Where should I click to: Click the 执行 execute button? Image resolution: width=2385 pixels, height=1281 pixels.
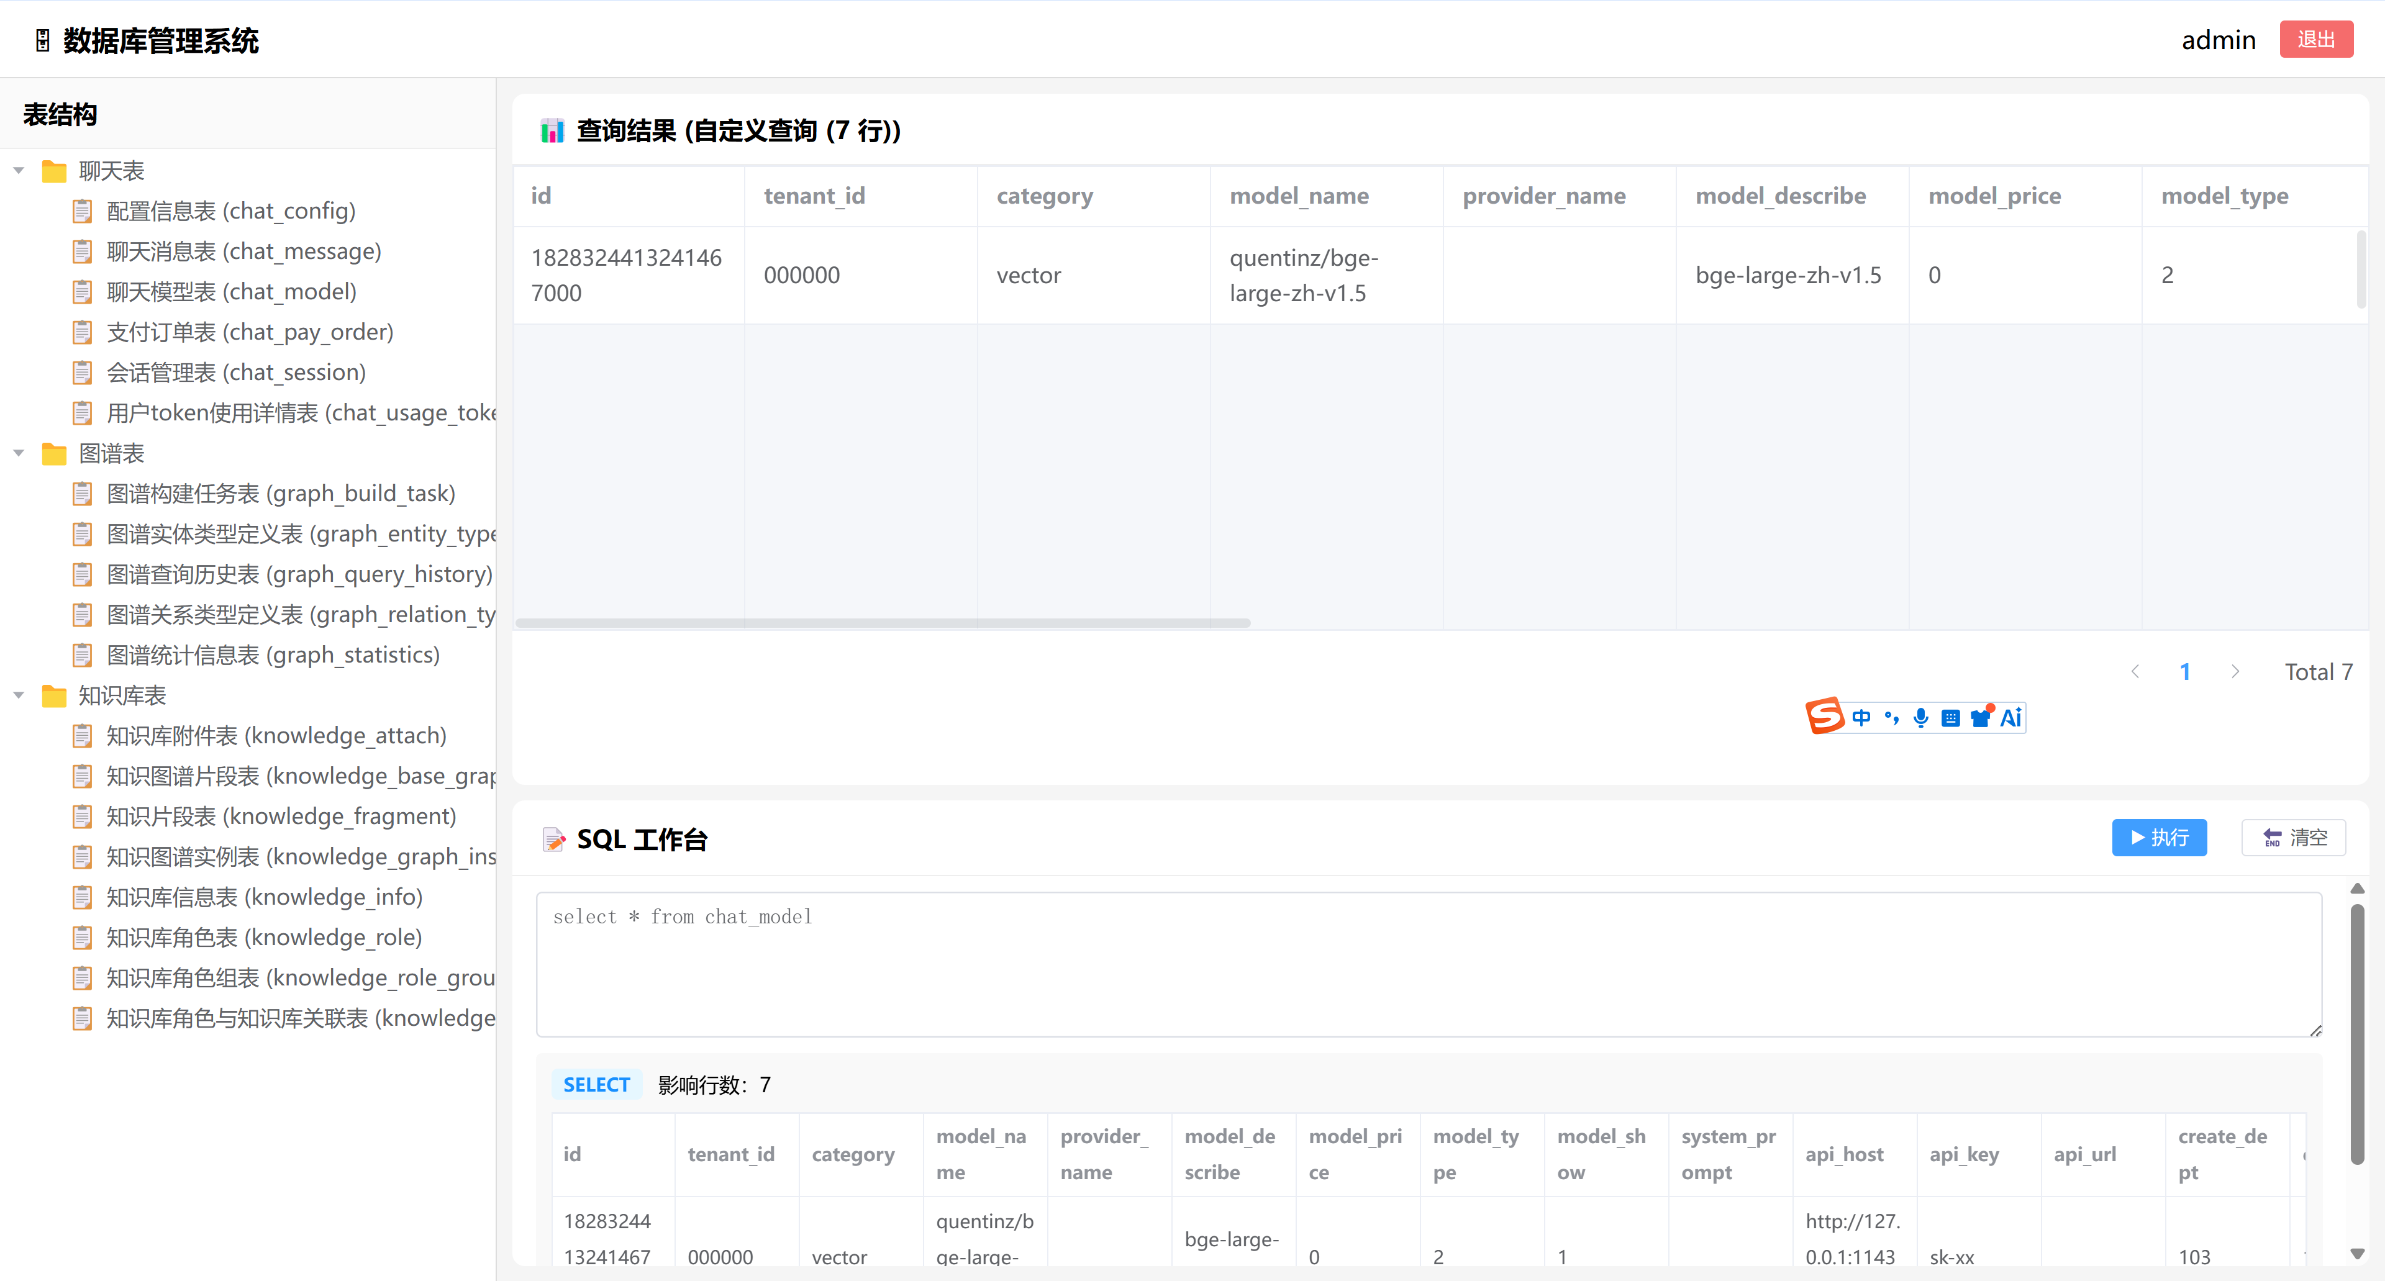2159,838
